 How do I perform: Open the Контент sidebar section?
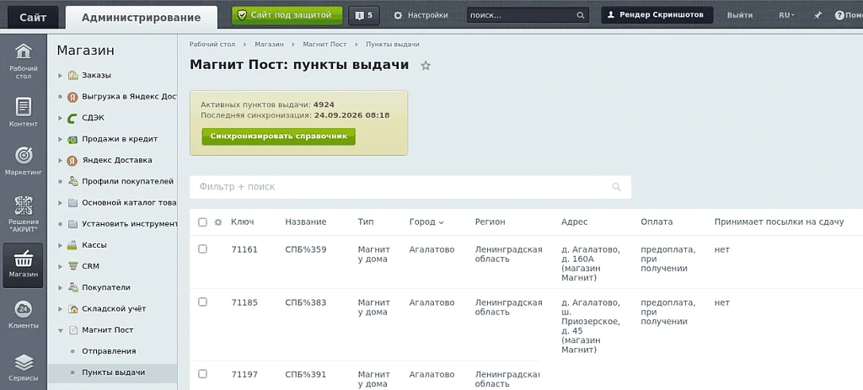(23, 112)
